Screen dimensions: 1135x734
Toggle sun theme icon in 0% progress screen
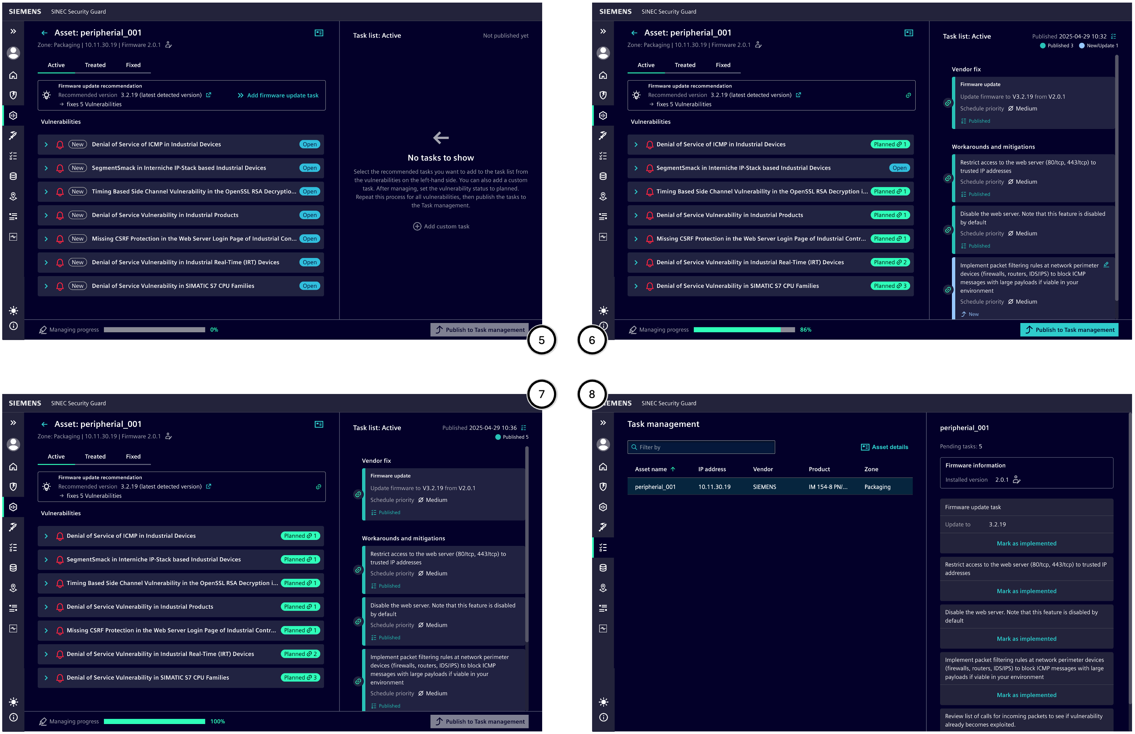tap(13, 311)
